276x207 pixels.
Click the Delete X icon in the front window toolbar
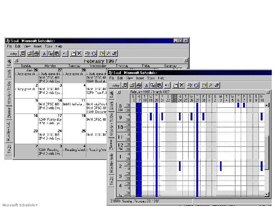coord(182,85)
